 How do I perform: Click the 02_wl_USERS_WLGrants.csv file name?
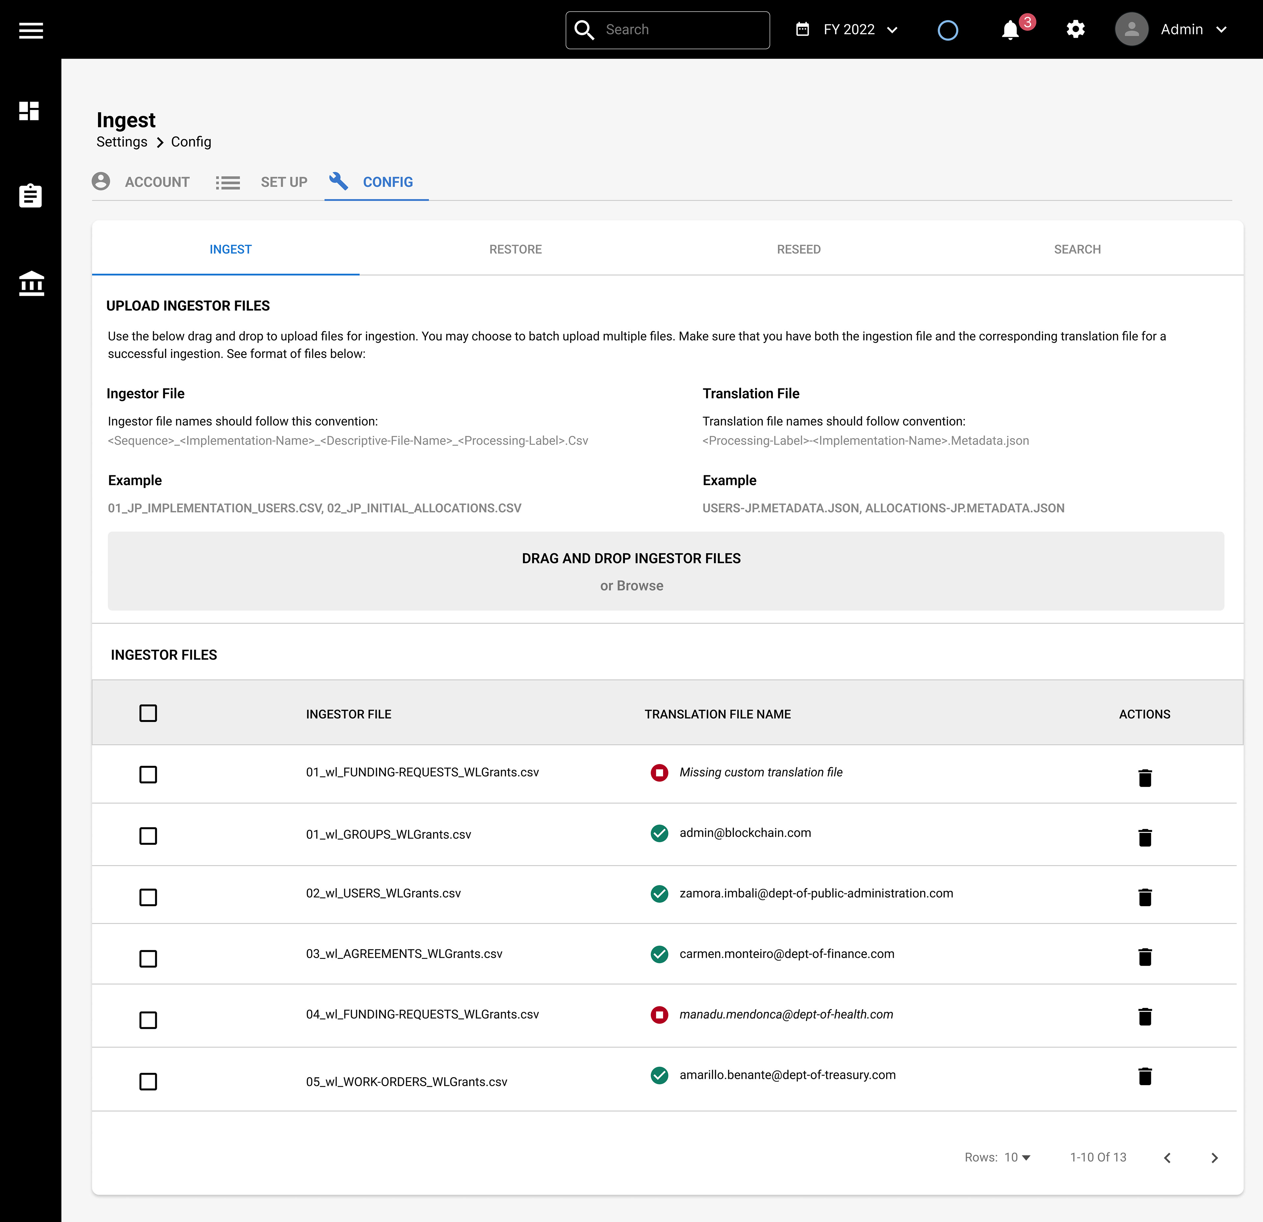click(x=384, y=893)
